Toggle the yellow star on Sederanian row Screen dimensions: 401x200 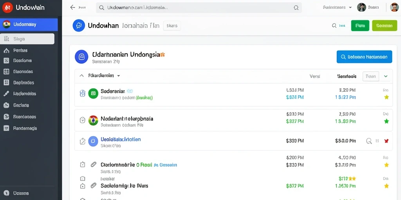tap(387, 97)
